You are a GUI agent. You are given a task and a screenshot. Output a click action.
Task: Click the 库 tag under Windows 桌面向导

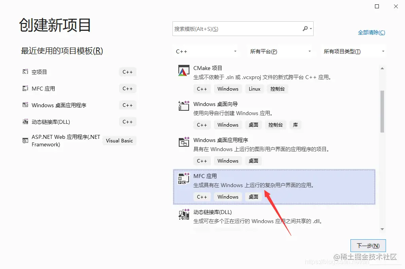coord(295,125)
